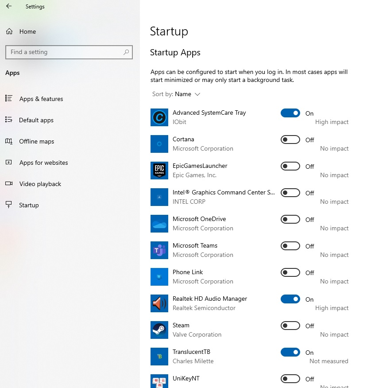Click the Phone Link app name
Viewport: 371px width, 388px height.
tap(187, 272)
